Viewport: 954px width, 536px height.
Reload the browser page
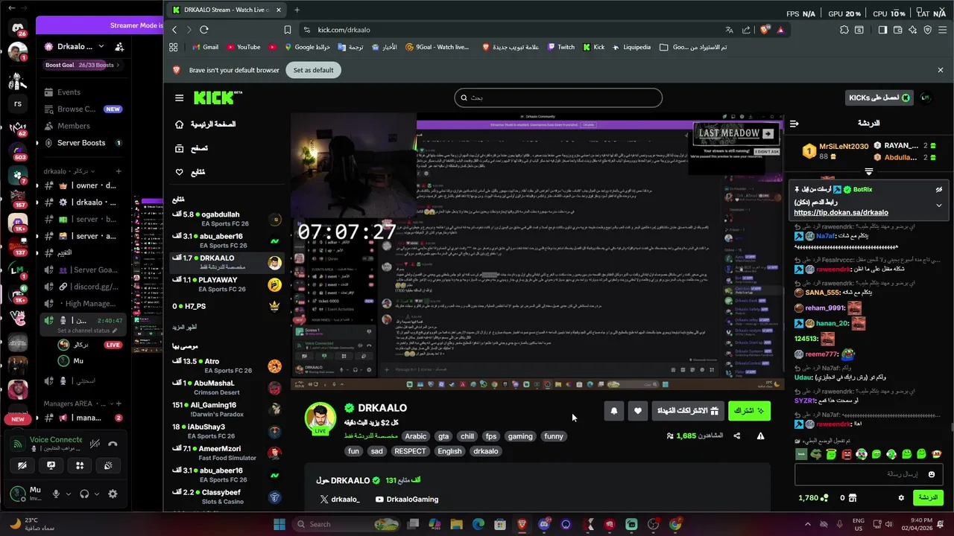204,30
